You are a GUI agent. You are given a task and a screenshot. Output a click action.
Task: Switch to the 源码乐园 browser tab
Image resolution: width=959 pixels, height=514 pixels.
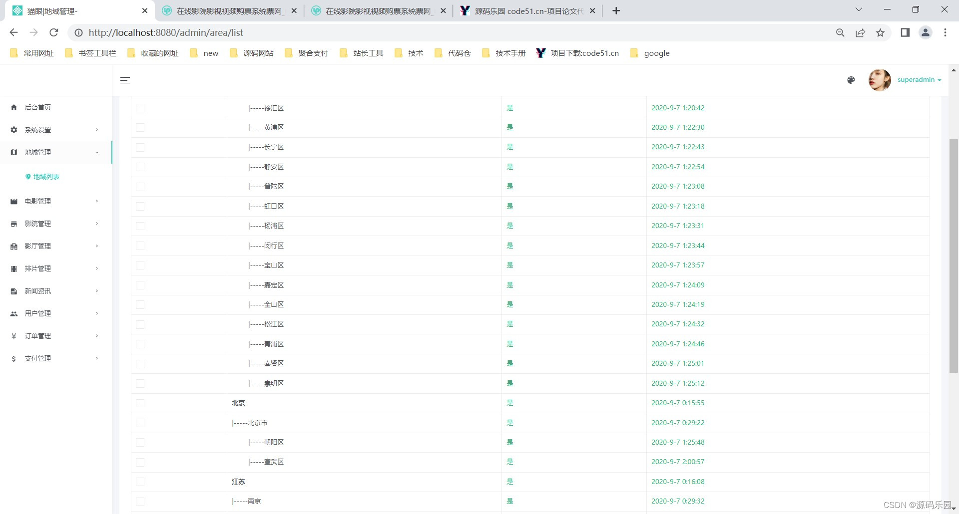(519, 10)
